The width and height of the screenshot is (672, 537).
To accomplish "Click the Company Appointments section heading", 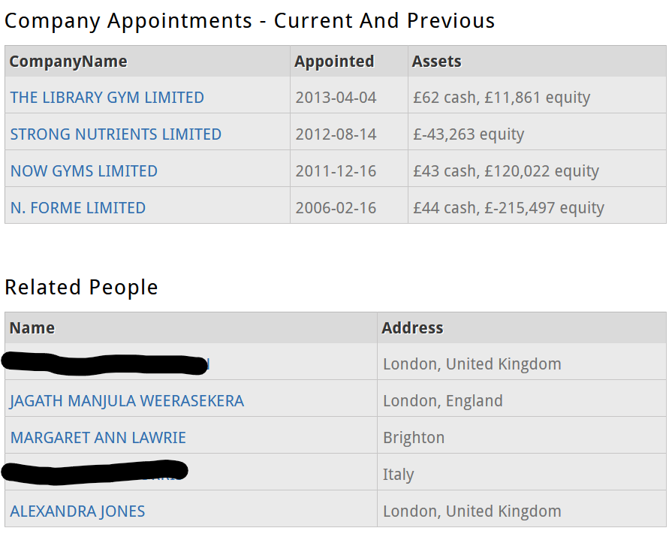I will tap(249, 21).
